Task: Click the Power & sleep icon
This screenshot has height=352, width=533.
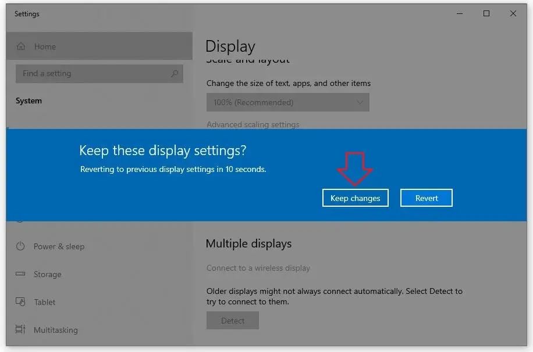Action: click(21, 246)
